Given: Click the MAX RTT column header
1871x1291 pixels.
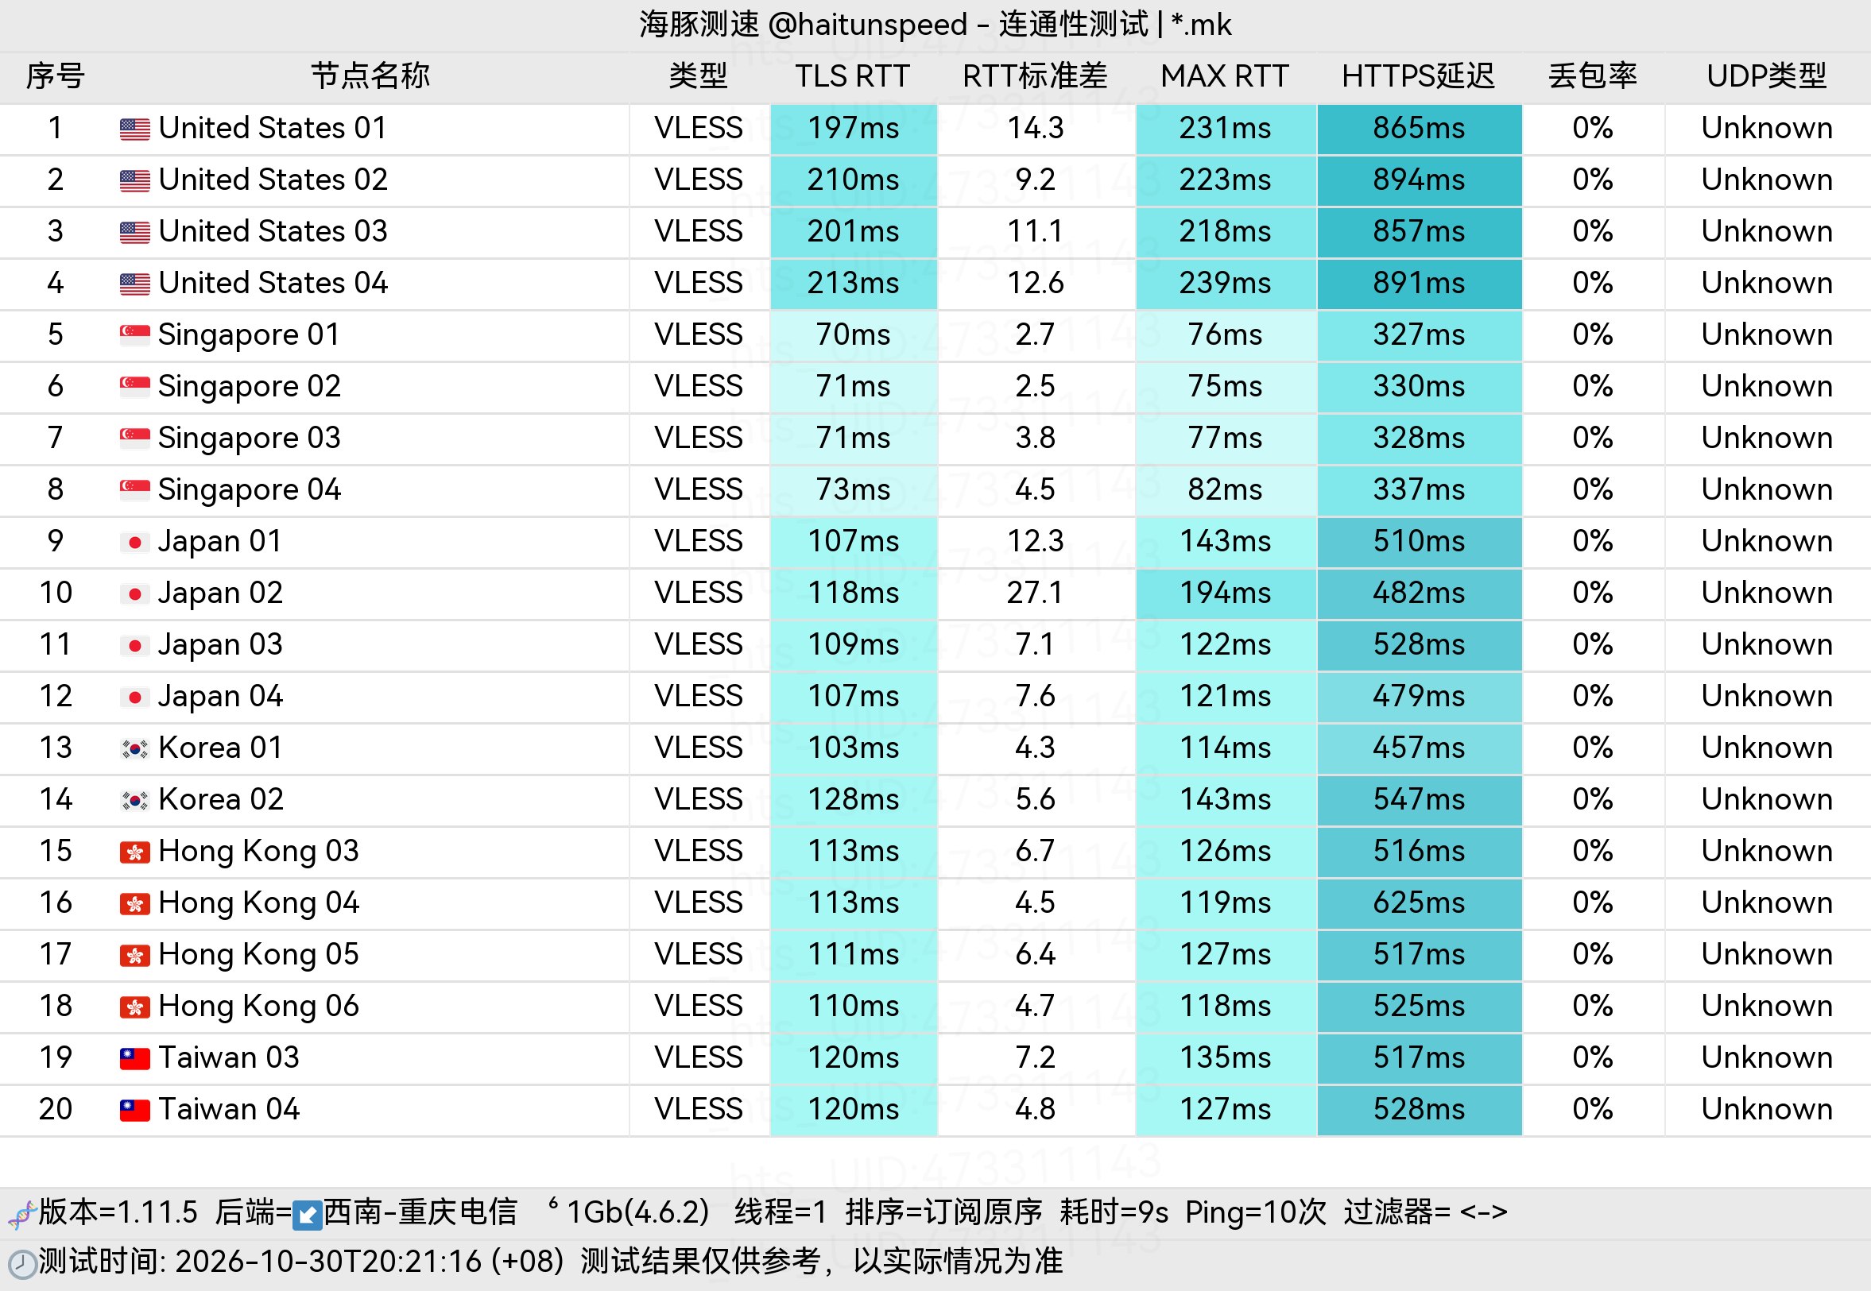Looking at the screenshot, I should point(1224,76).
